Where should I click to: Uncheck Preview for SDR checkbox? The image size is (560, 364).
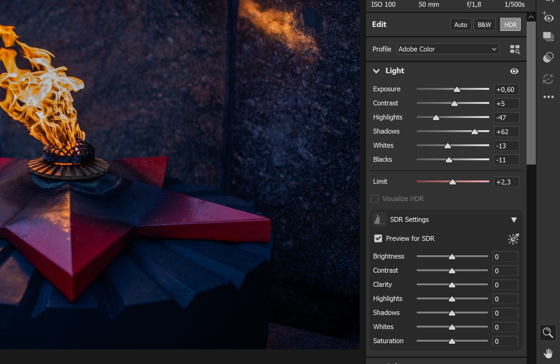click(x=378, y=238)
